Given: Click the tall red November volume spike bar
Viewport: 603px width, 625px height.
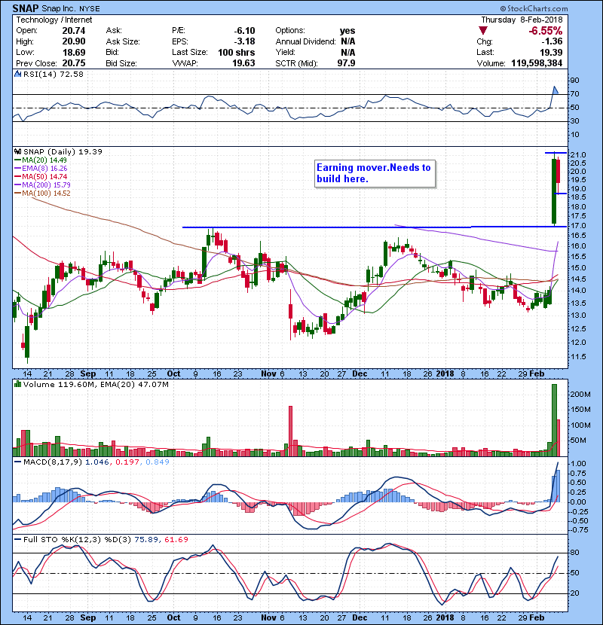Looking at the screenshot, I should tap(290, 431).
